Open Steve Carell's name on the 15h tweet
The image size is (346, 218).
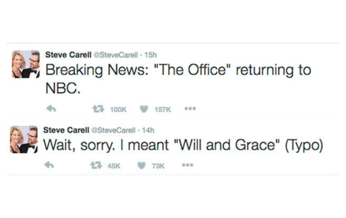point(68,55)
